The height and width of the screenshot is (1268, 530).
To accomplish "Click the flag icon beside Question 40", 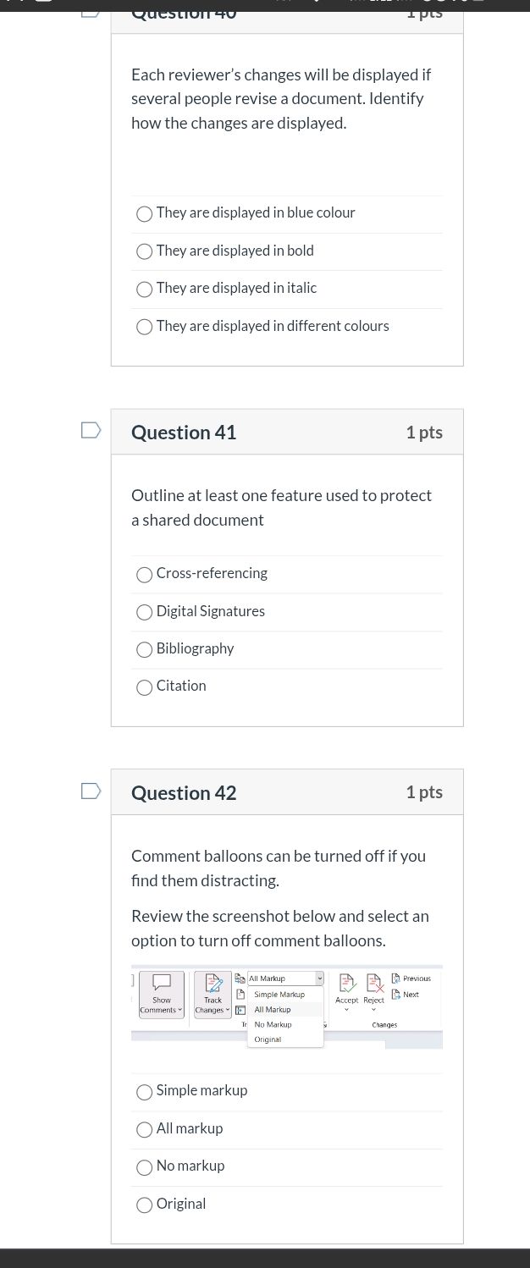I will (90, 12).
